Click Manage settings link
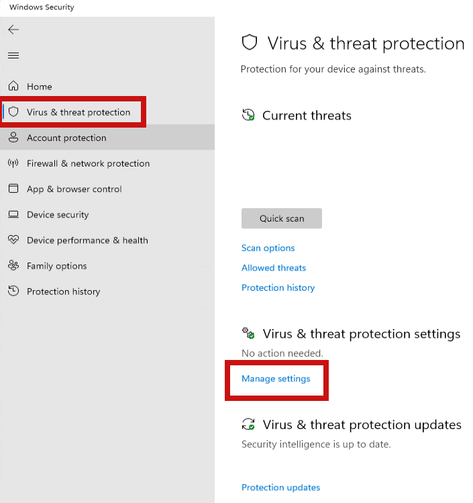Image resolution: width=473 pixels, height=503 pixels. [276, 379]
